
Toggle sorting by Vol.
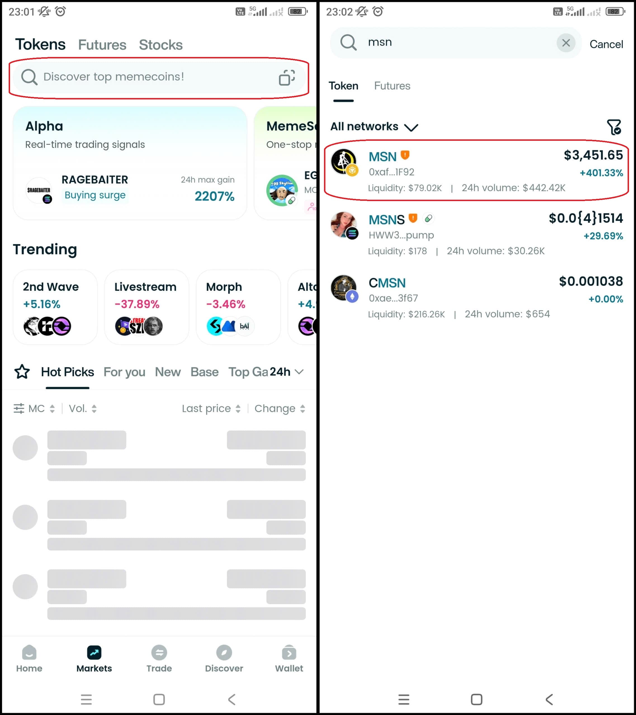click(x=83, y=408)
